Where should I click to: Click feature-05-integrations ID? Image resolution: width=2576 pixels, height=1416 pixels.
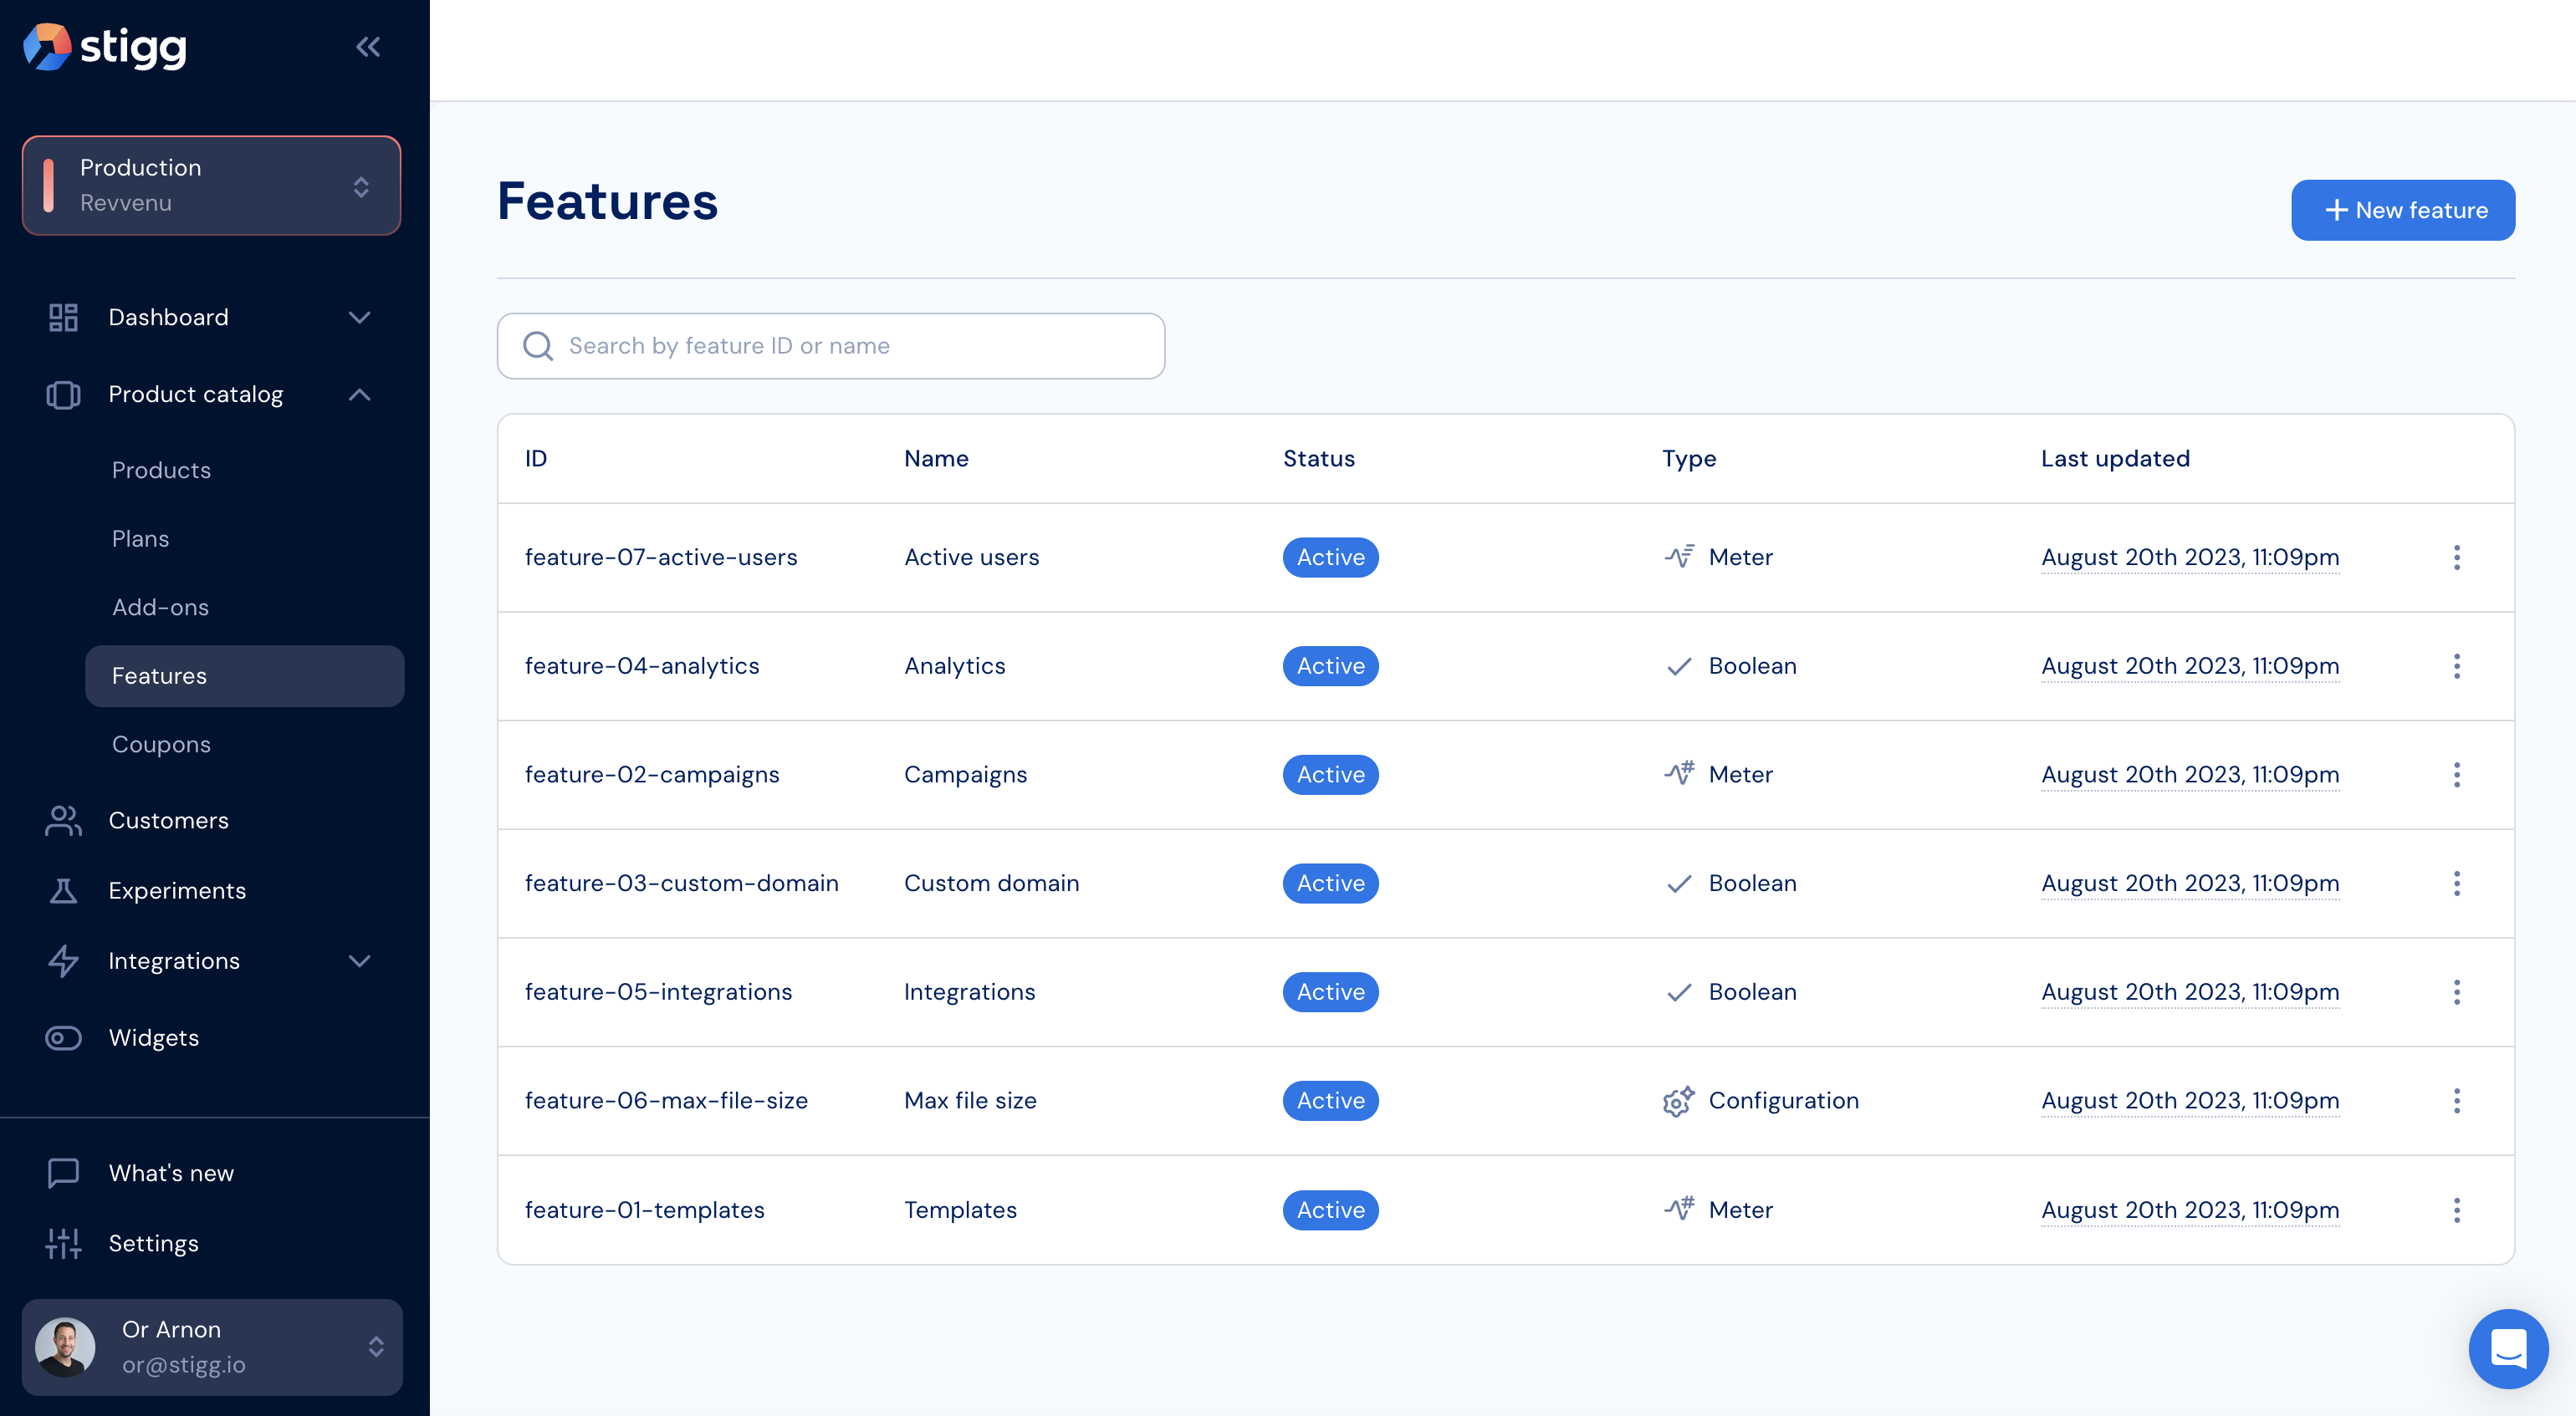click(x=658, y=992)
